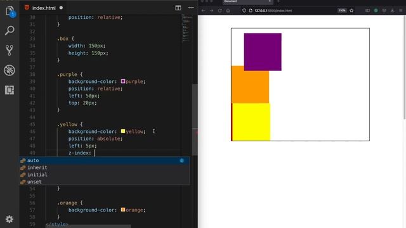Open the yellow color swatch picker
Image resolution: width=406 pixels, height=228 pixels.
click(x=123, y=131)
